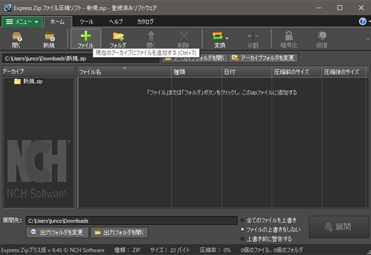Switch to the ホーム tab
Image resolution: width=371 pixels, height=255 pixels.
pyautogui.click(x=57, y=22)
